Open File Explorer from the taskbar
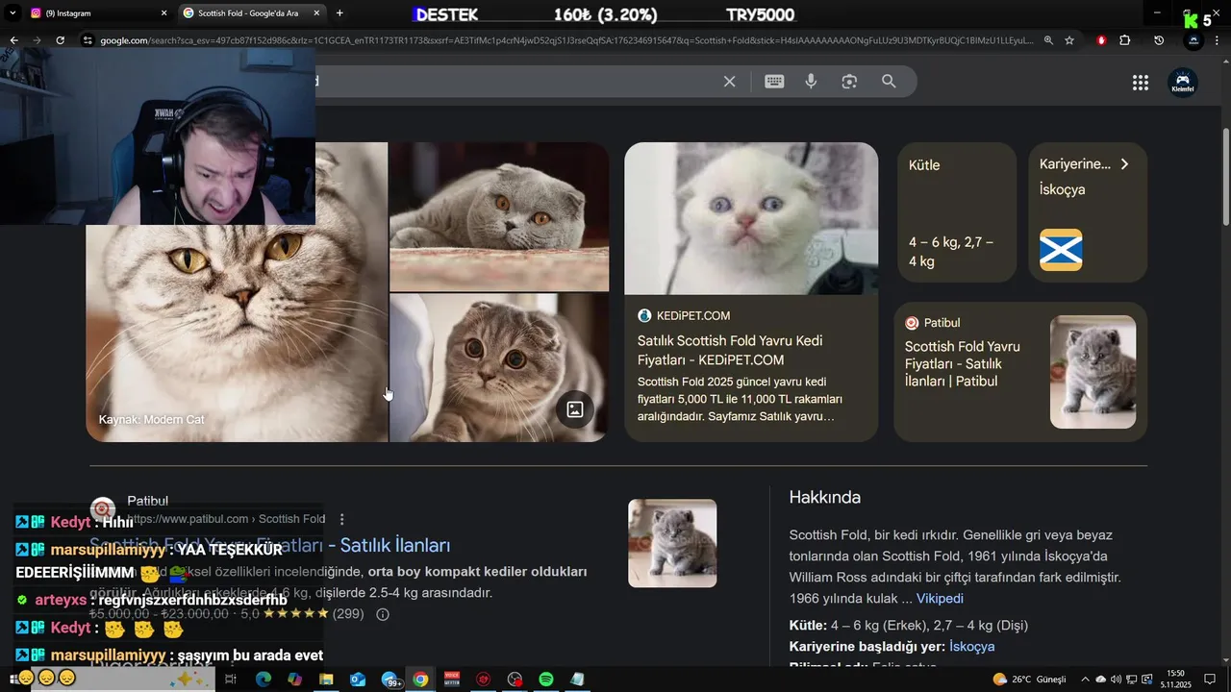The image size is (1231, 692). pyautogui.click(x=326, y=680)
